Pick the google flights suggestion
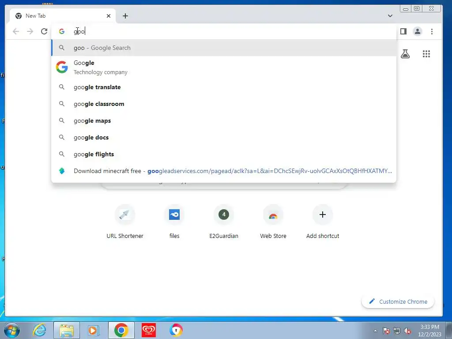 224,154
